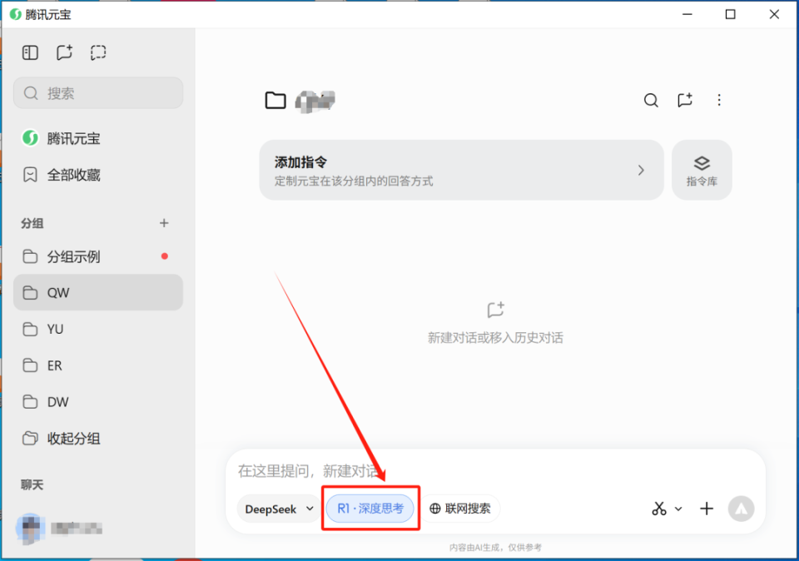
Task: Open the YU group folder
Action: [x=98, y=329]
